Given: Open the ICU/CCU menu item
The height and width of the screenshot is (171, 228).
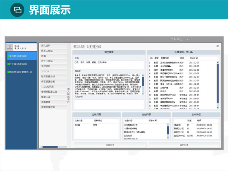Looking at the screenshot, I should point(53,71).
